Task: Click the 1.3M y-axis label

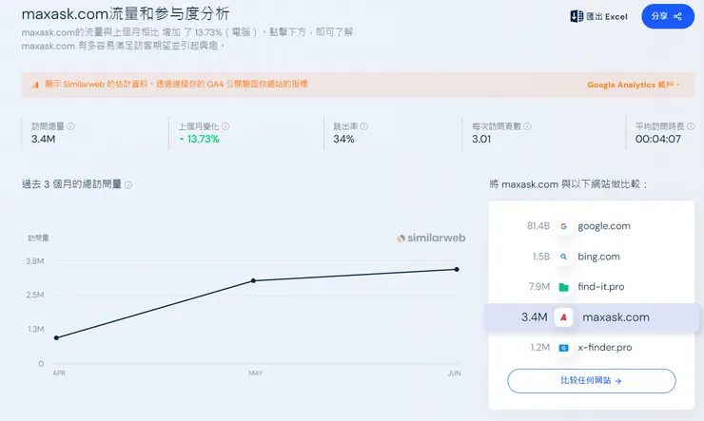Action: tap(36, 329)
